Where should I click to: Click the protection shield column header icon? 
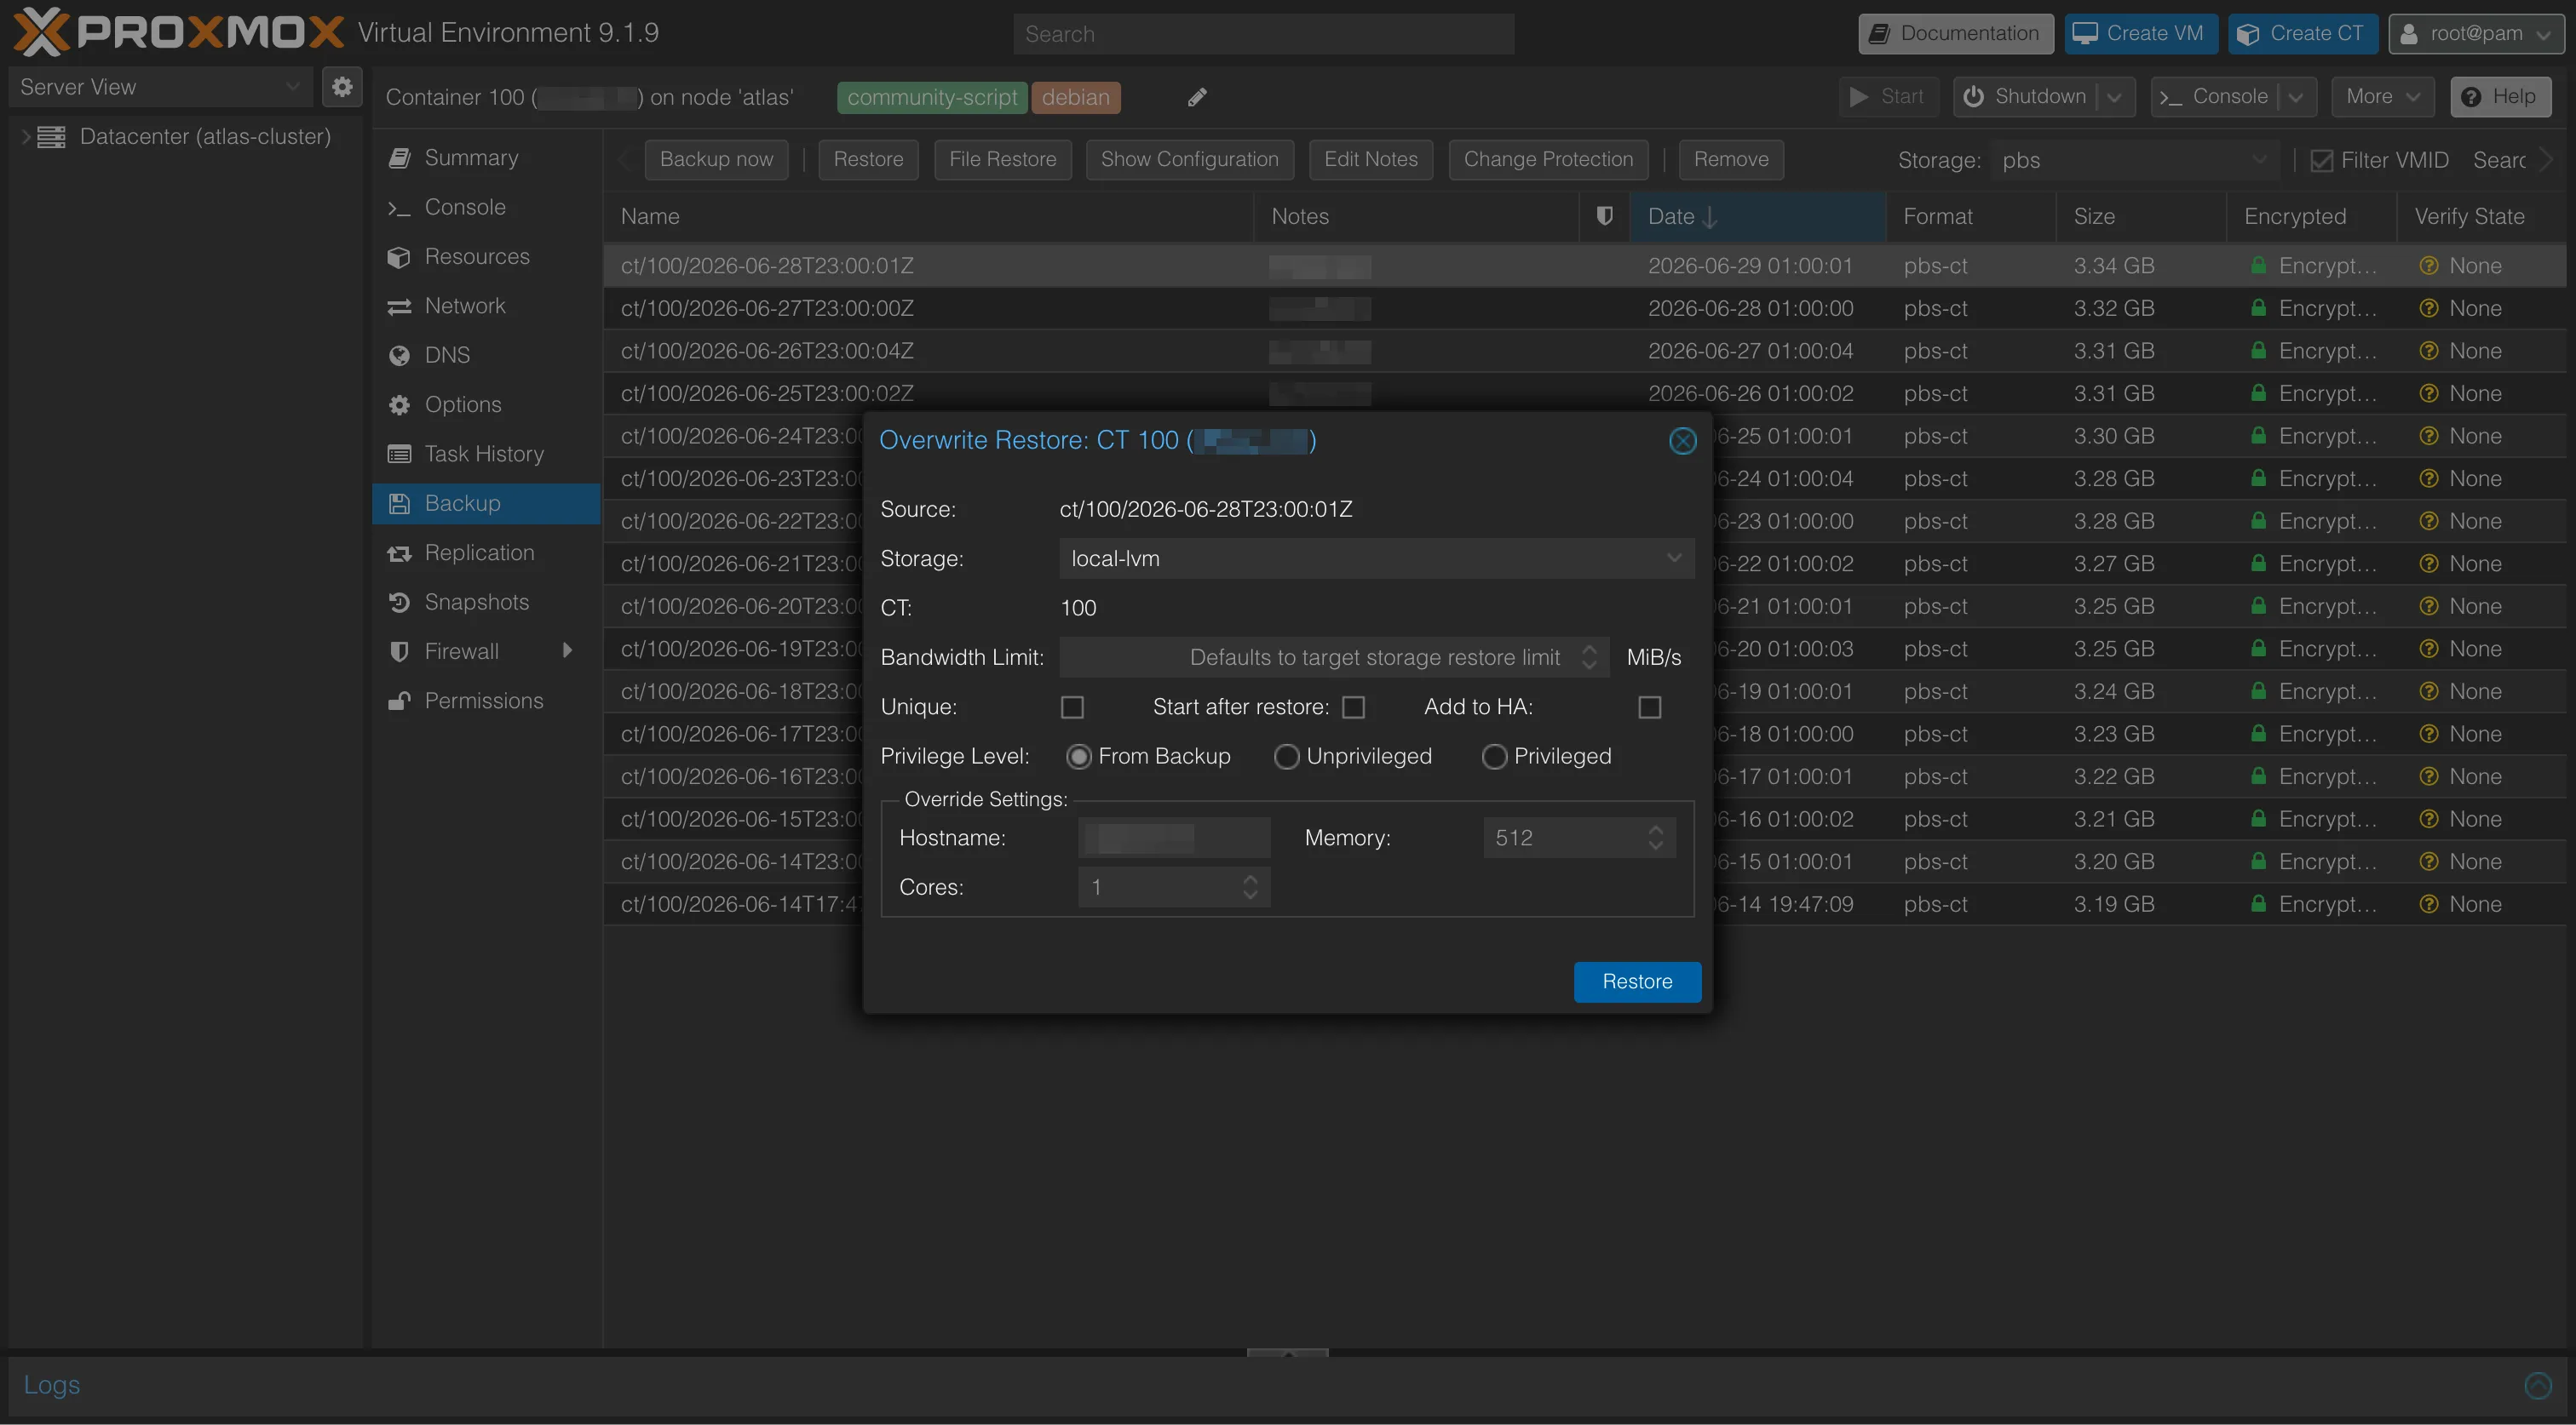point(1604,216)
